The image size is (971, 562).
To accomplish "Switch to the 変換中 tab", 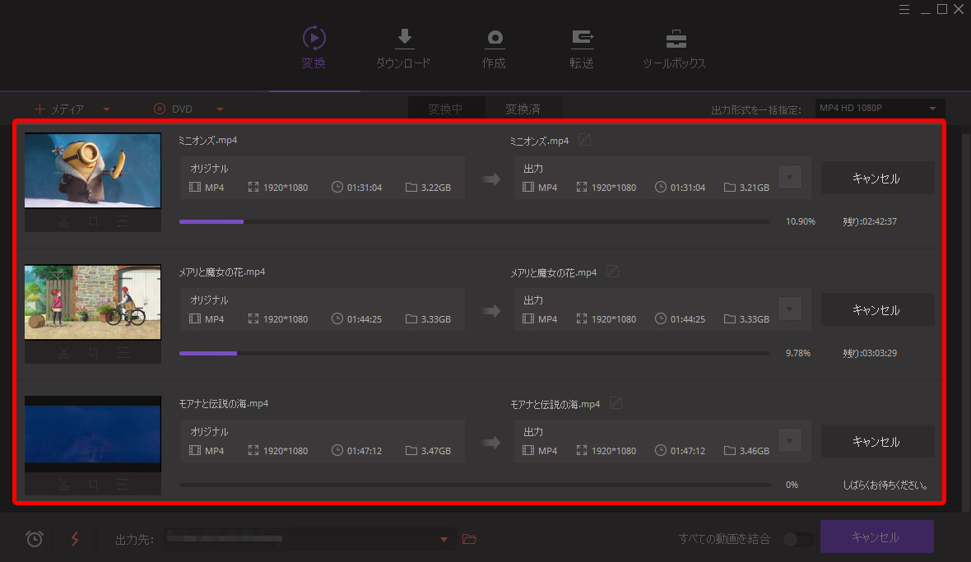I will pyautogui.click(x=445, y=109).
